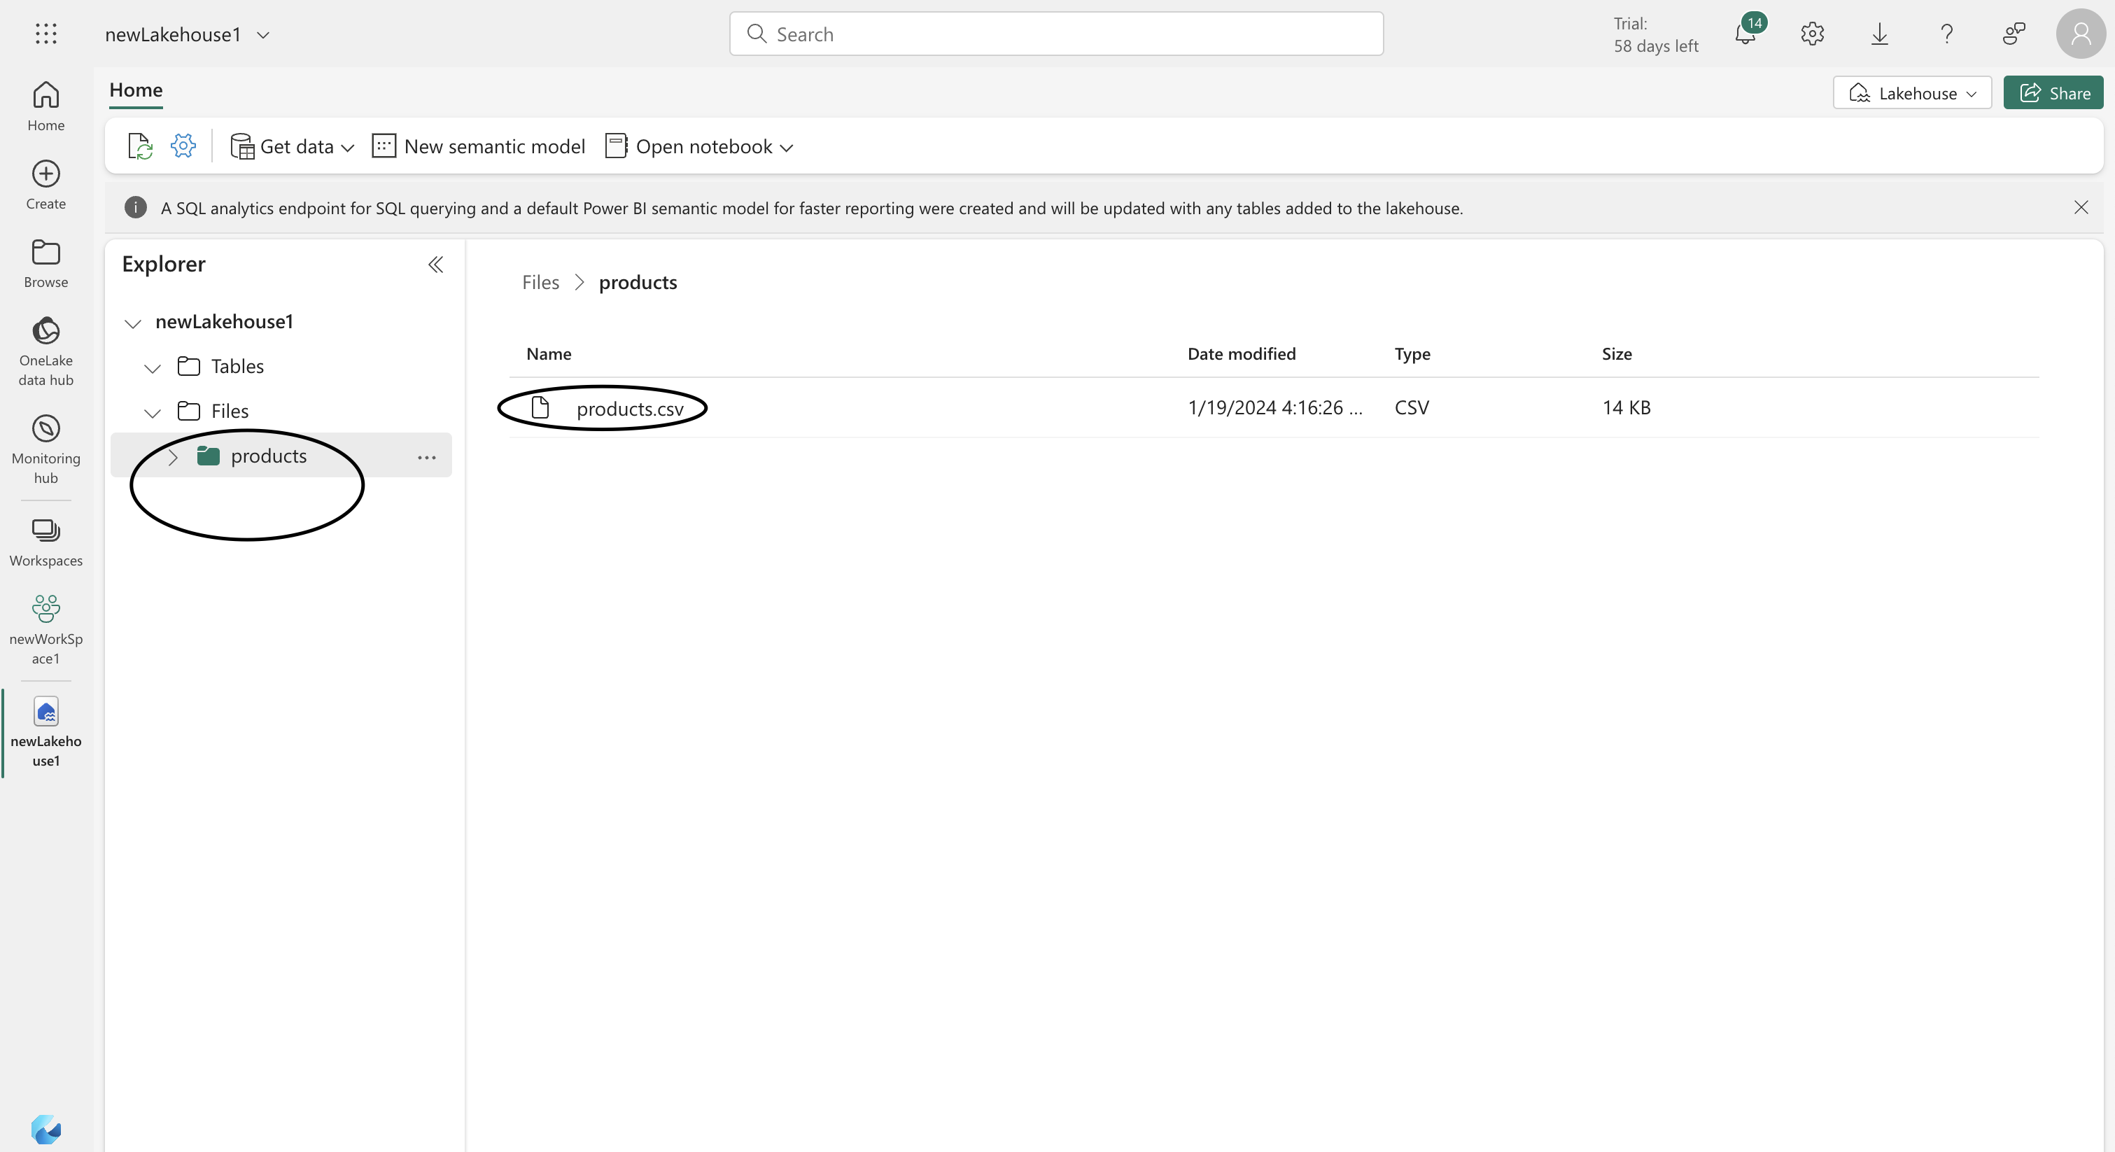Open the Create page
The image size is (2115, 1152).
tap(46, 185)
